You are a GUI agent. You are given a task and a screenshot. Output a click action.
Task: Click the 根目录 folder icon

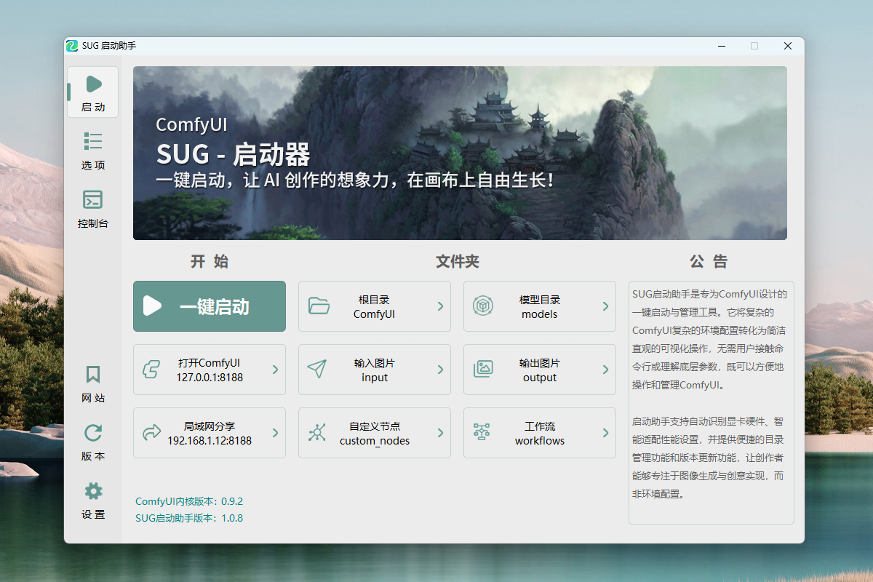pos(319,306)
